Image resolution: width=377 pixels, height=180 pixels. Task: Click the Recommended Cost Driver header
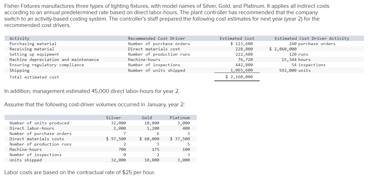pos(157,38)
